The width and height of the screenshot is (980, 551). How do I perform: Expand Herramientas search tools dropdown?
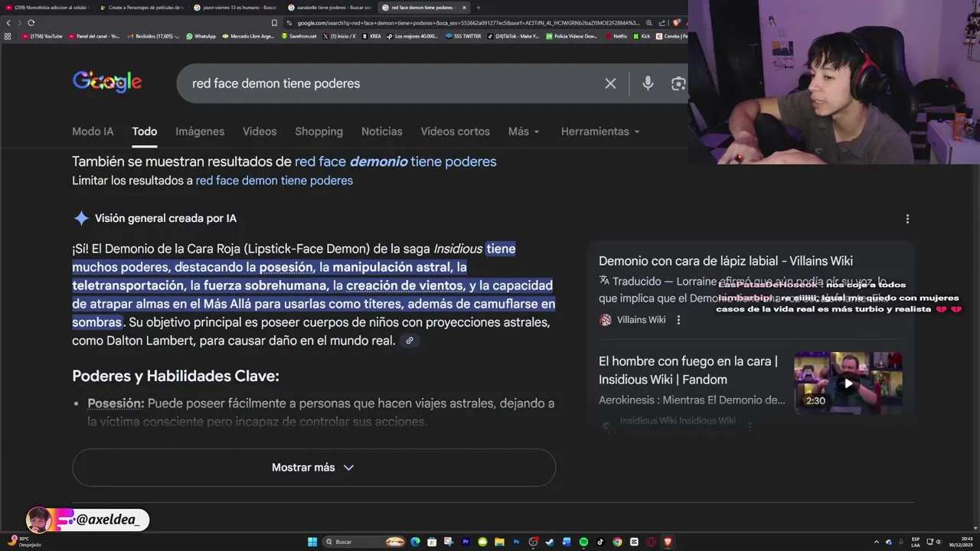point(600,132)
